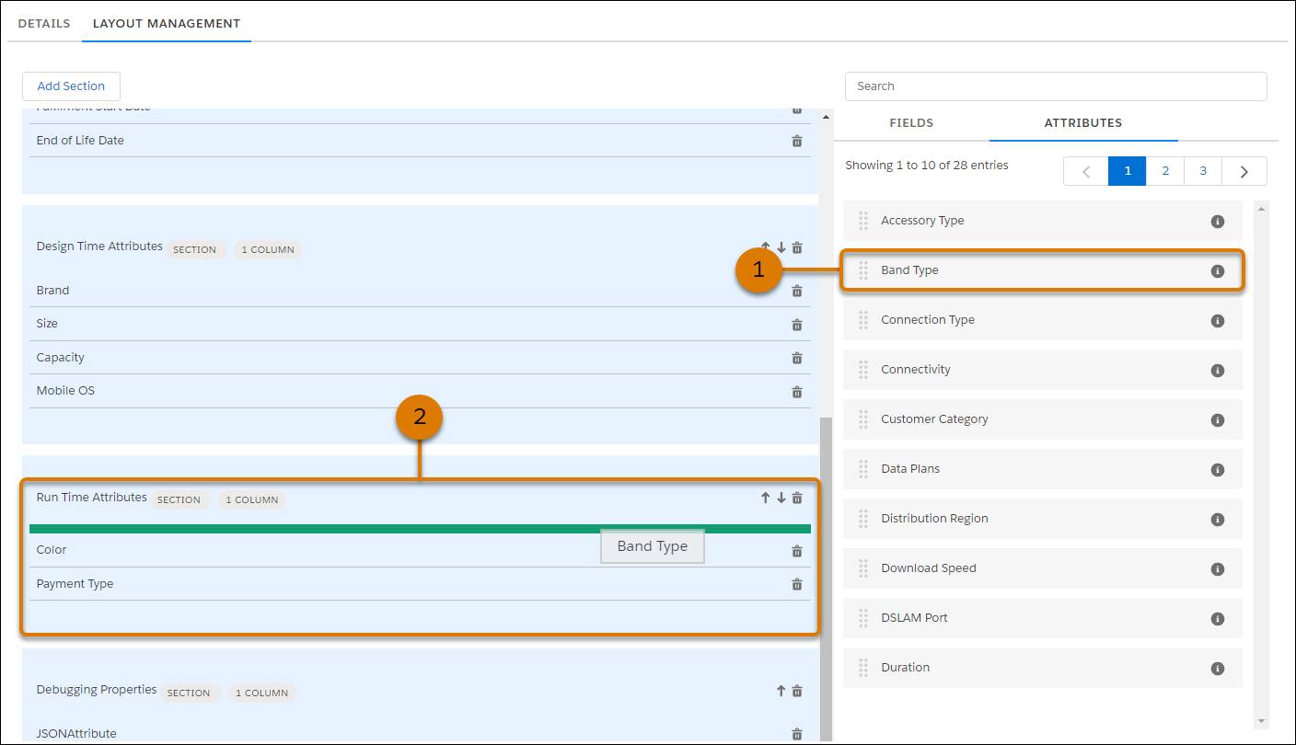Show info for DSLAM Port attribute

click(1218, 619)
